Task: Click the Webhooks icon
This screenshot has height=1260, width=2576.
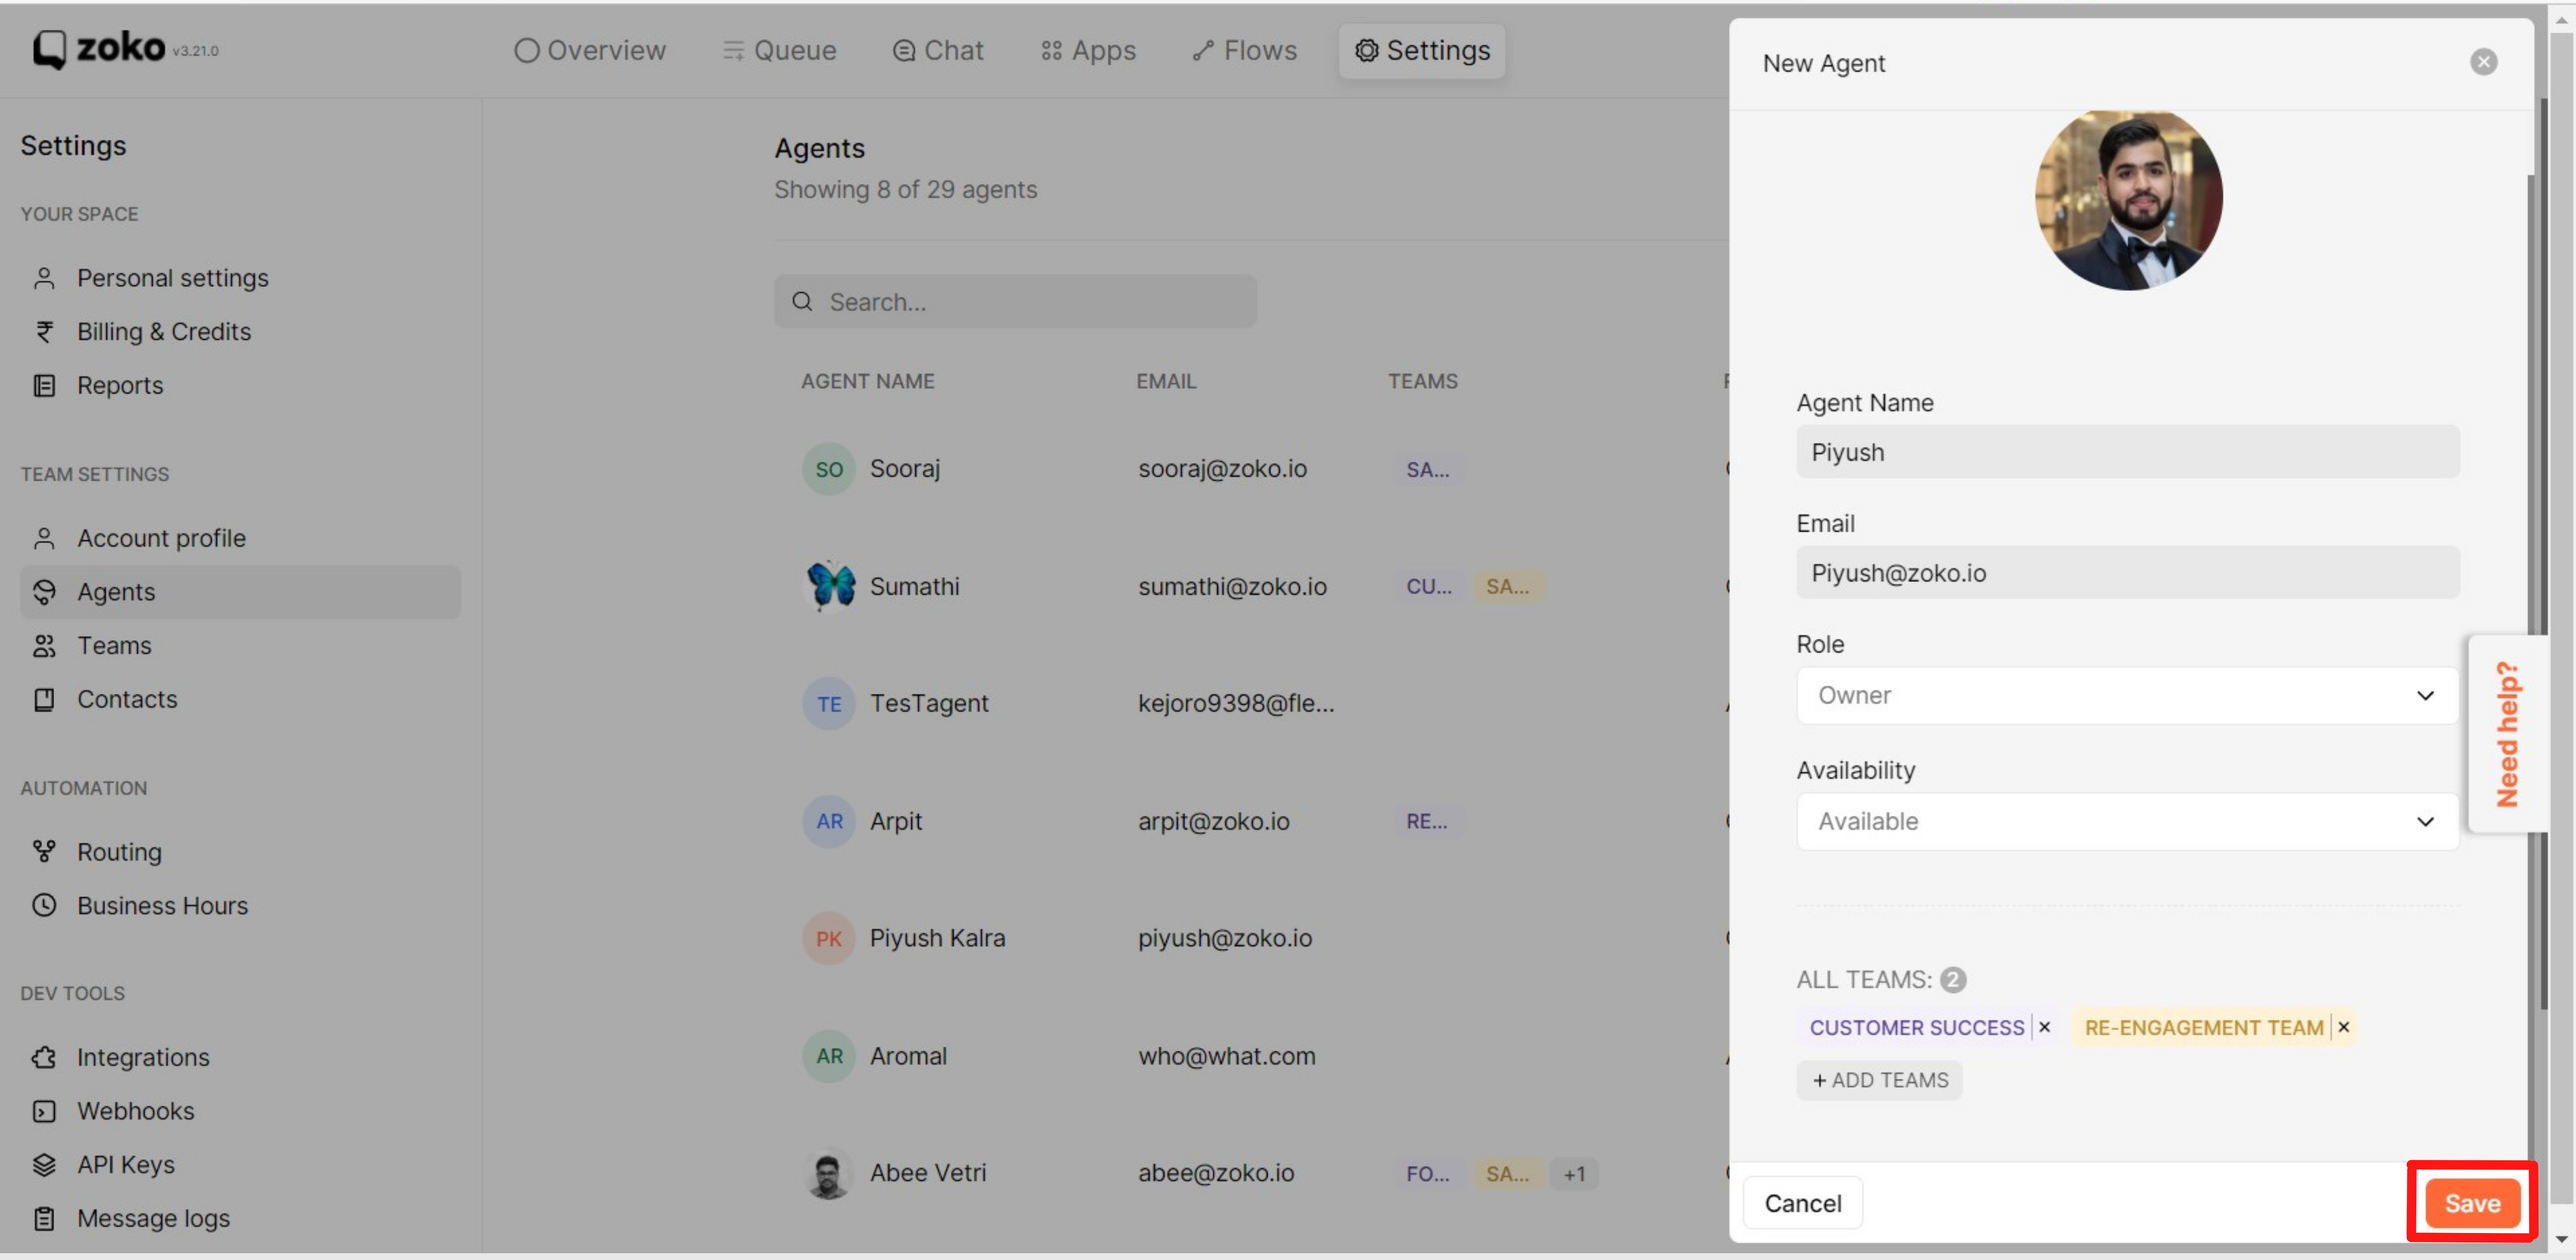Action: (44, 1111)
